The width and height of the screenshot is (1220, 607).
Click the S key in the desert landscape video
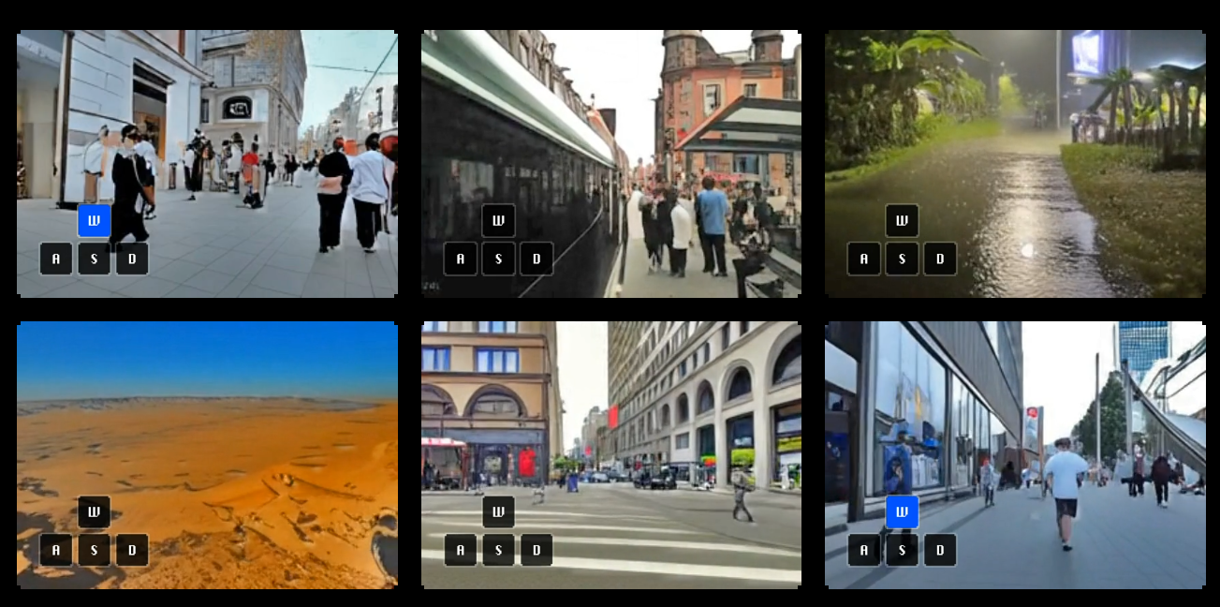pos(94,550)
